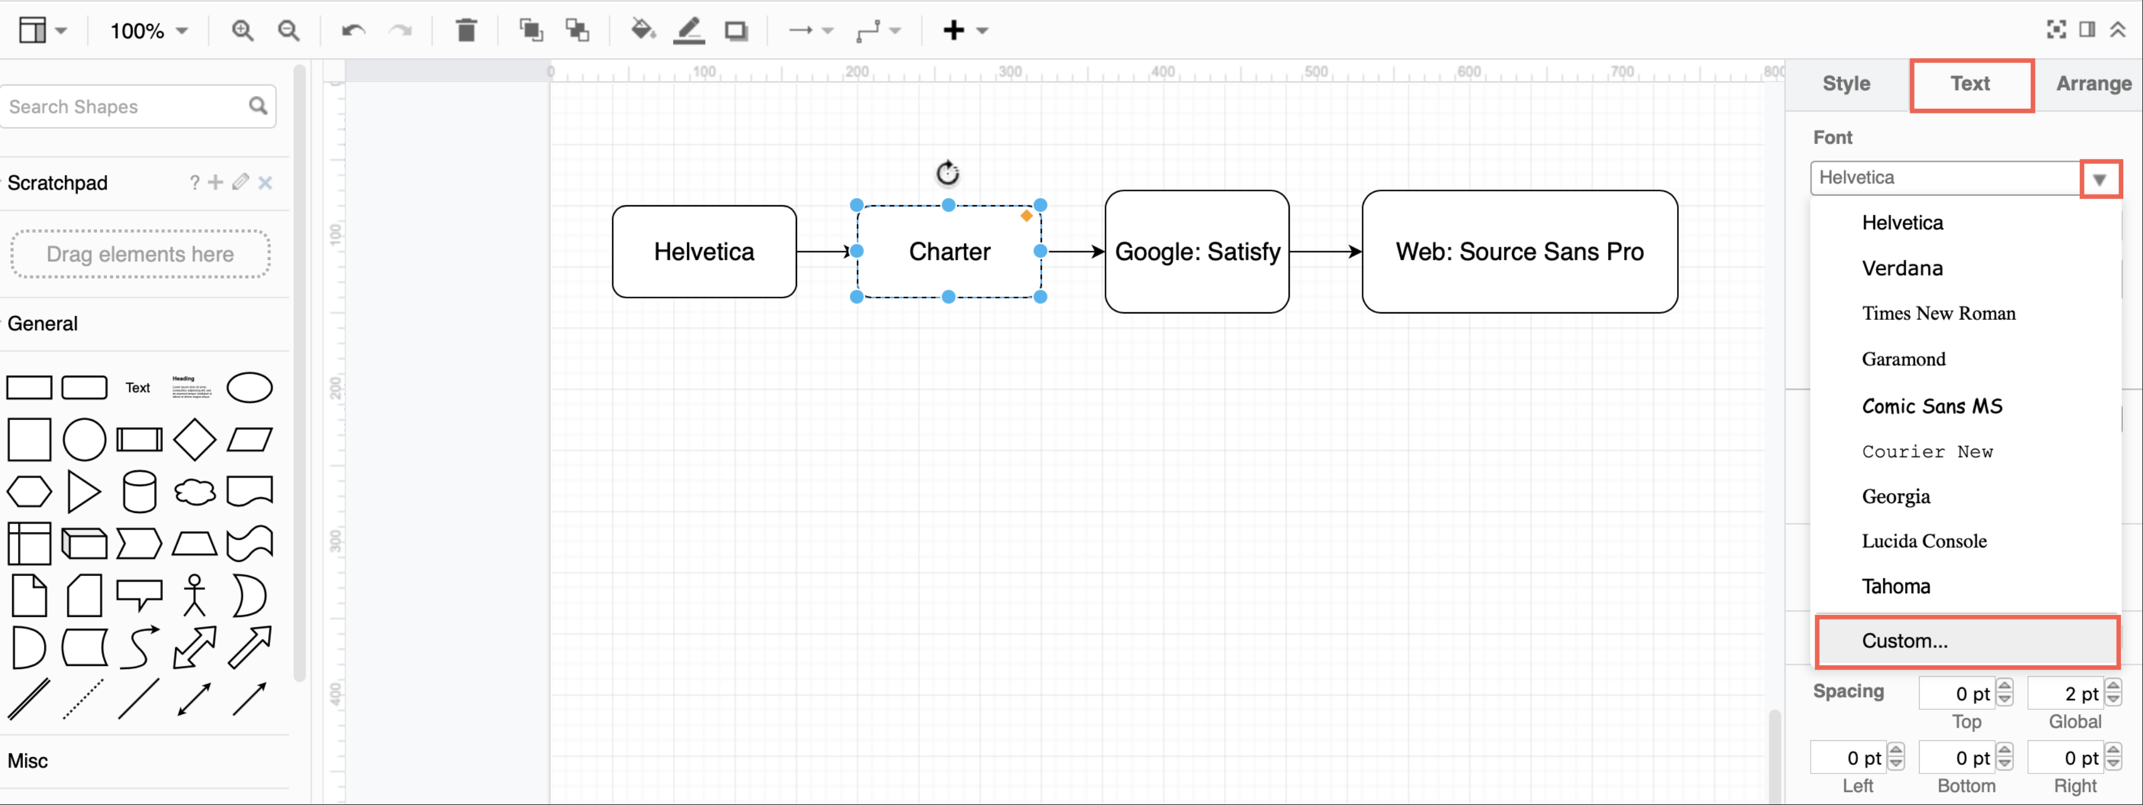Choose Helvetica in the font list
The height and width of the screenshot is (805, 2143).
click(x=1967, y=223)
